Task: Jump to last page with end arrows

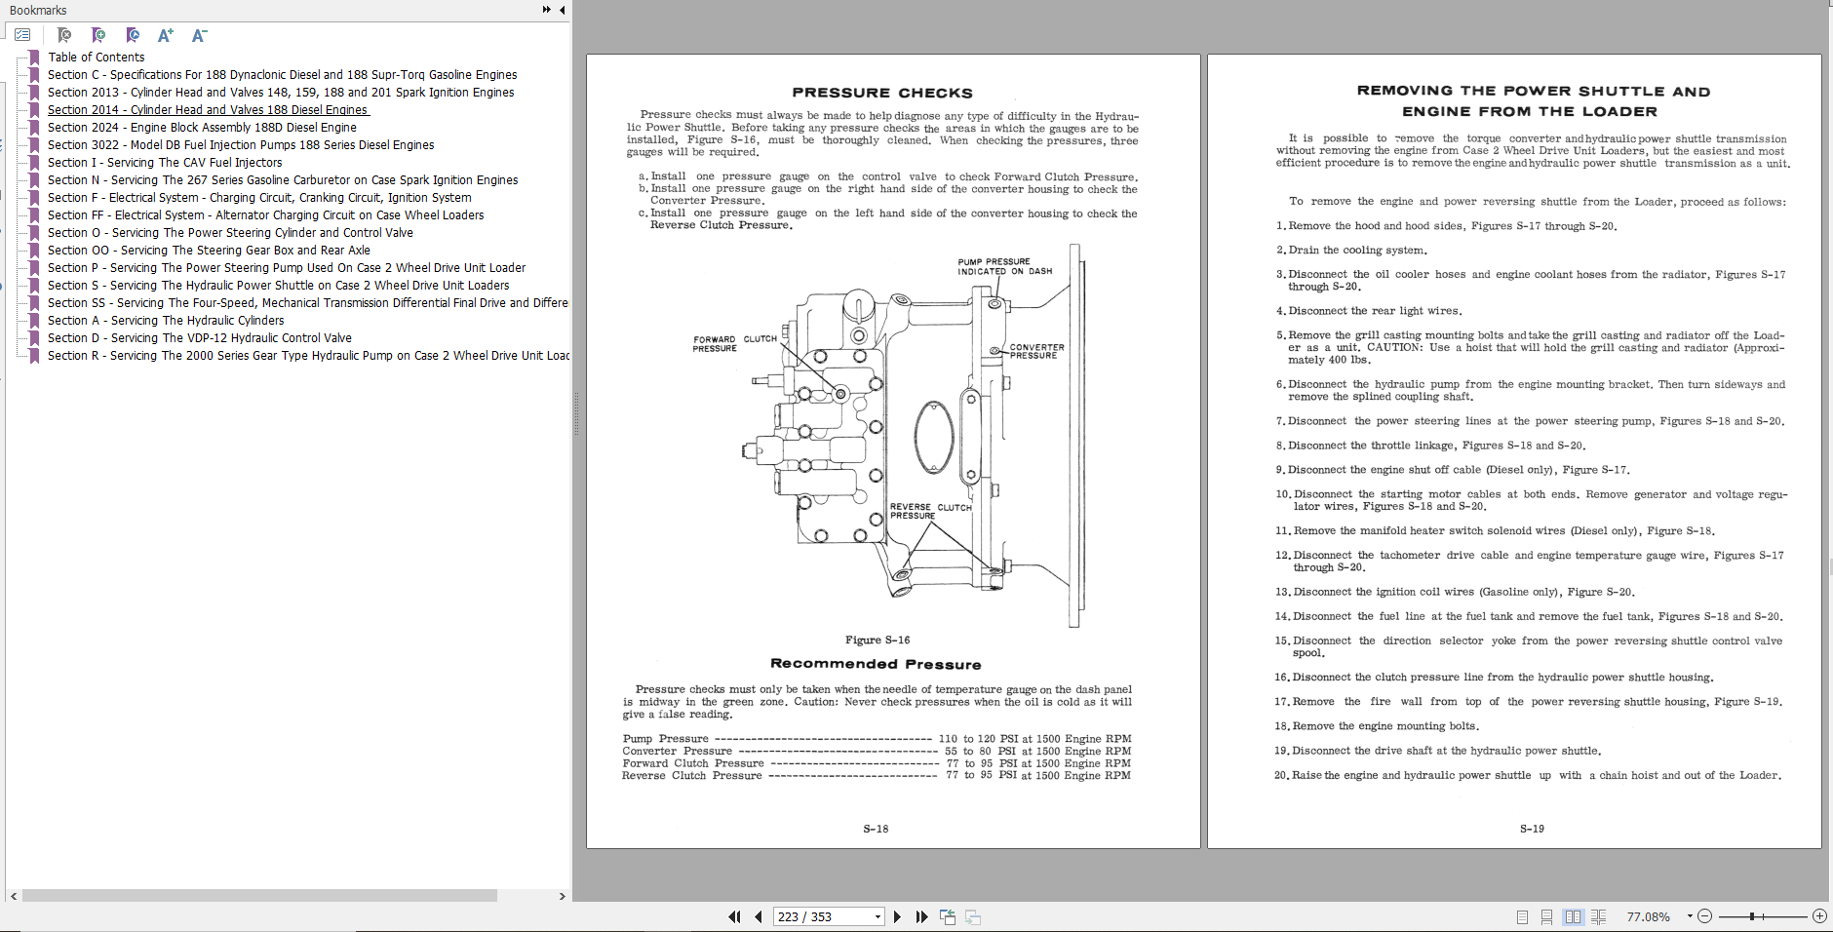Action: pos(921,916)
